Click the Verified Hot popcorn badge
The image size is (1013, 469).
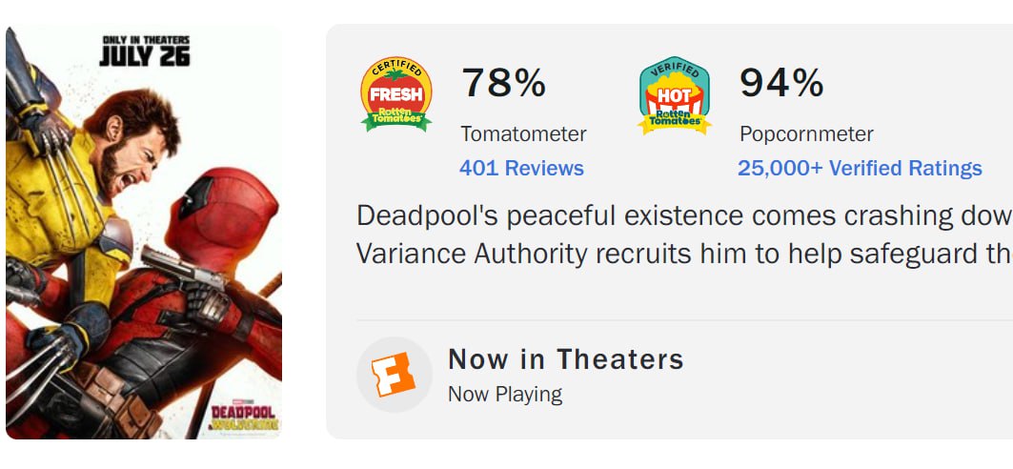(x=674, y=94)
